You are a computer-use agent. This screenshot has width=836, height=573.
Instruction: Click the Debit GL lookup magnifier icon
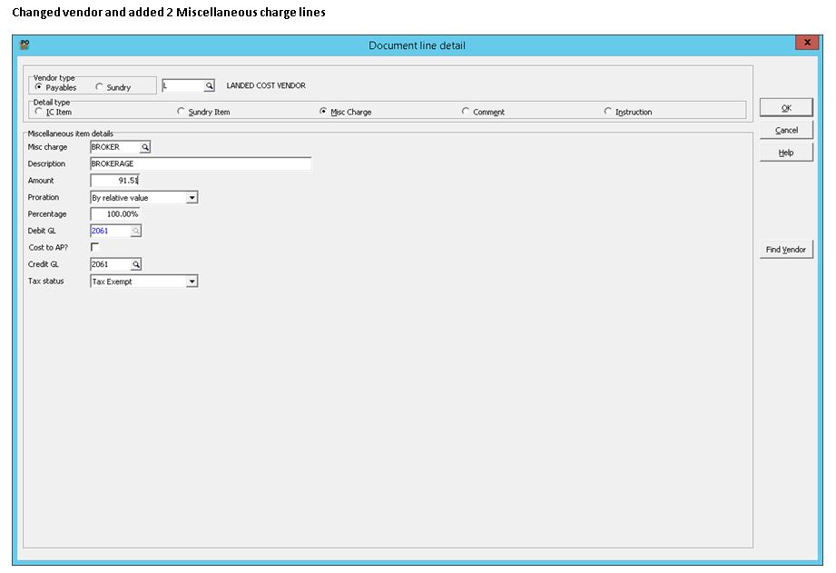click(x=136, y=232)
